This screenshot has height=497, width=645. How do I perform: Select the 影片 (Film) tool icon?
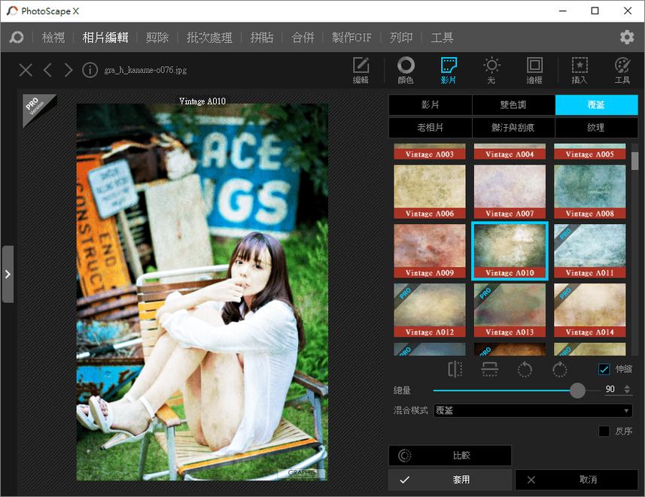pyautogui.click(x=449, y=70)
